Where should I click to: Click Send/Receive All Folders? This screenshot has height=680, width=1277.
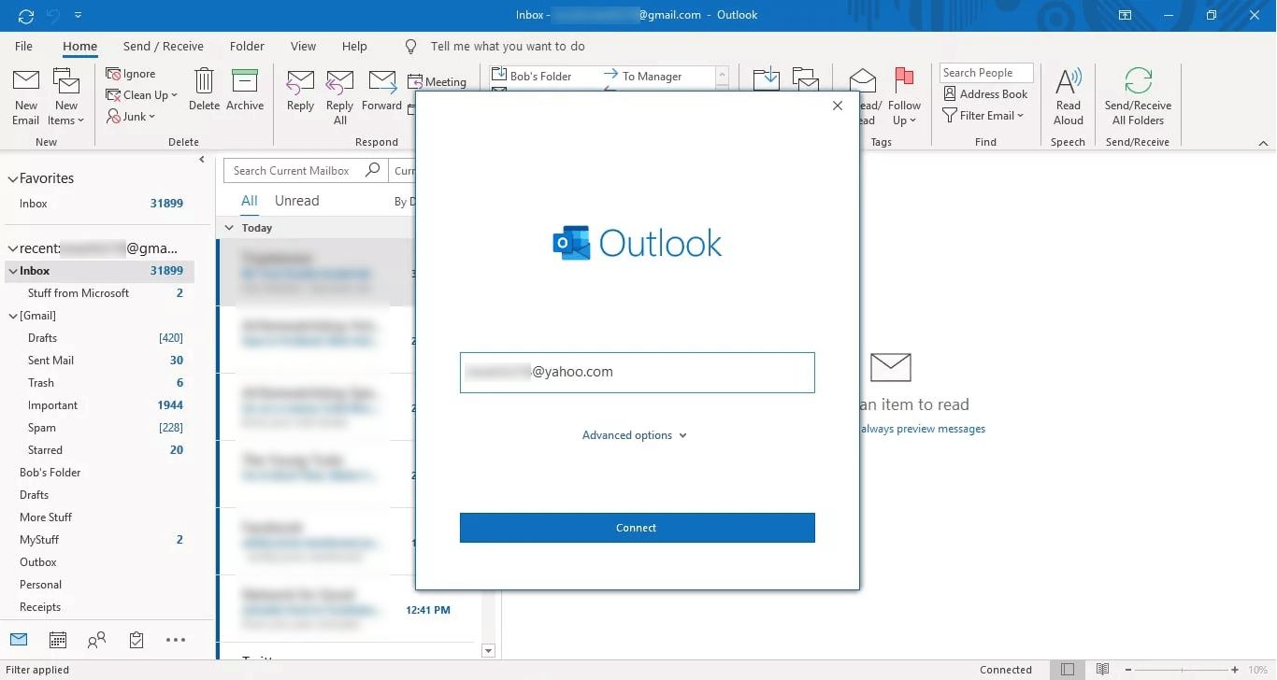tap(1138, 97)
